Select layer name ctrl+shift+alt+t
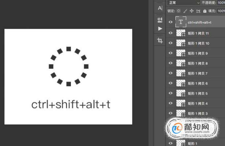The height and width of the screenshot is (146, 225). pos(200,22)
